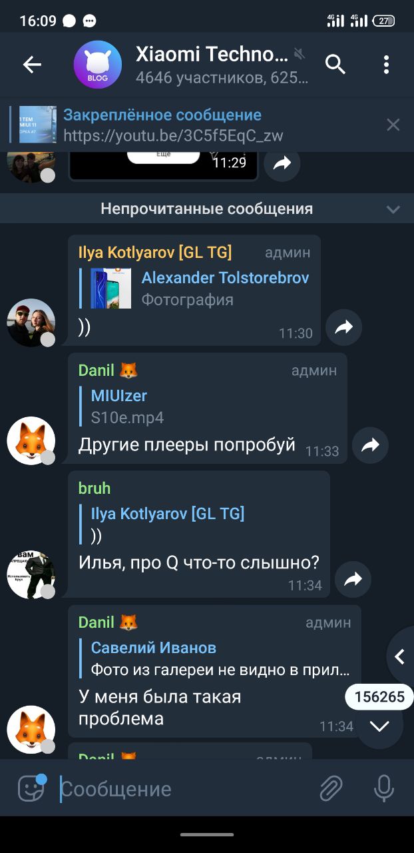This screenshot has height=853, width=414.
Task: Tap the paperclip attach icon
Action: 331,789
